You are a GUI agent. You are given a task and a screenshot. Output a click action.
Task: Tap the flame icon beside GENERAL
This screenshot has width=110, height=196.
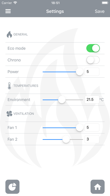coord(9,34)
